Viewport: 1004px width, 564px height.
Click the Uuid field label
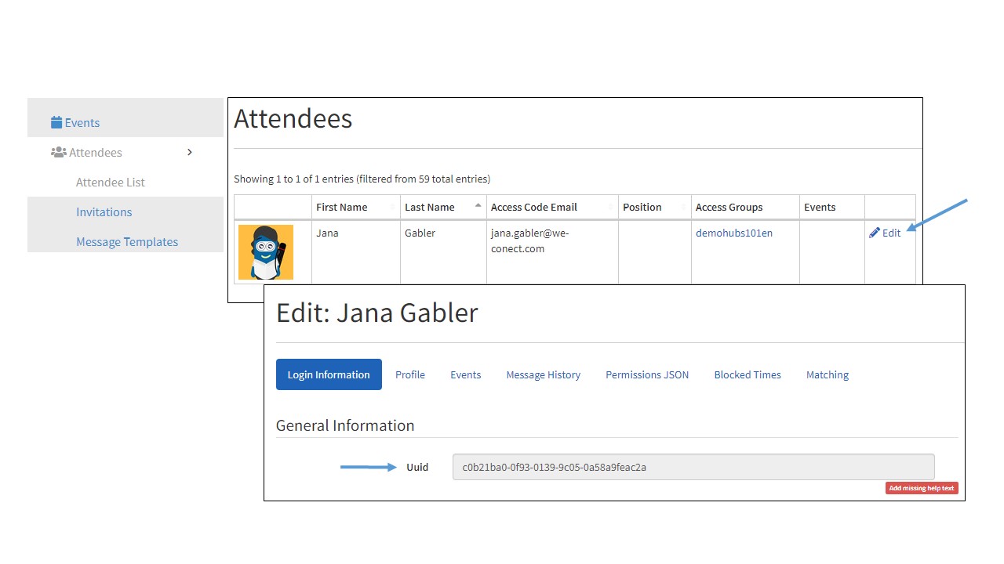click(x=417, y=467)
